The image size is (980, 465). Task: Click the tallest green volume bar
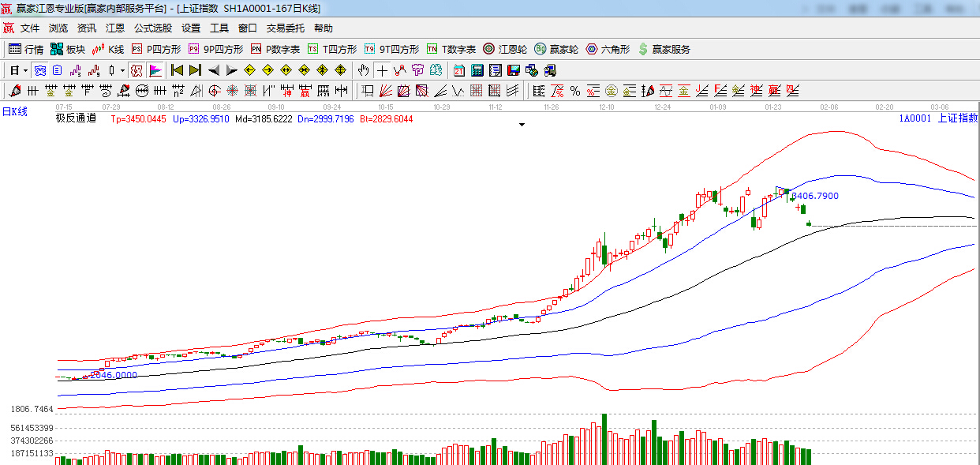coord(604,439)
